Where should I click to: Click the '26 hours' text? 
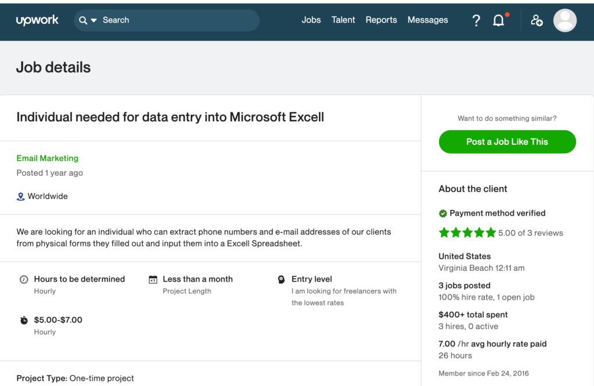coord(455,355)
